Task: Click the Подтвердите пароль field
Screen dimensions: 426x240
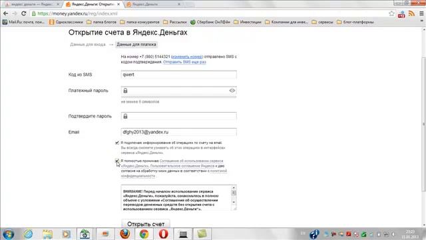Action: 179,116
